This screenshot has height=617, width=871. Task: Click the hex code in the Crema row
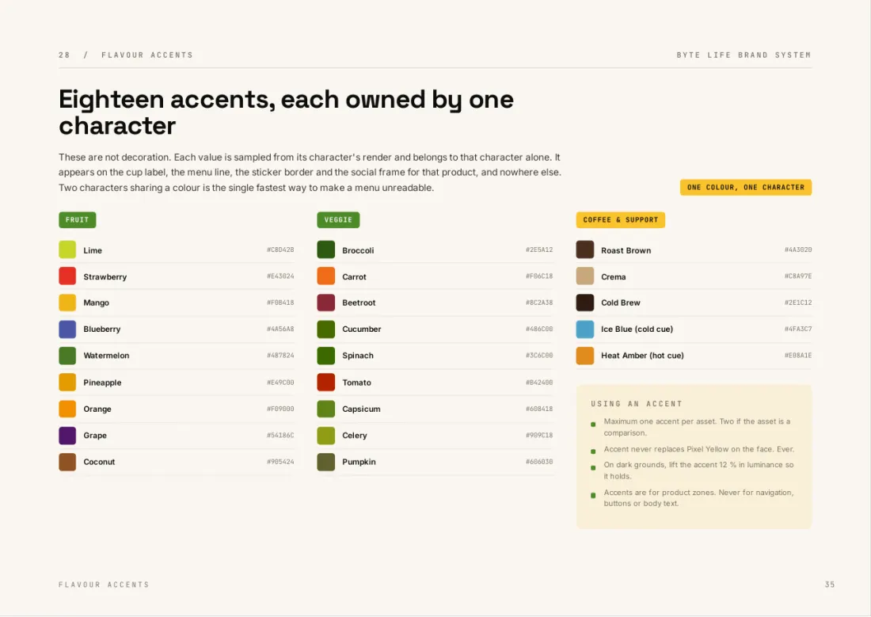tap(798, 276)
